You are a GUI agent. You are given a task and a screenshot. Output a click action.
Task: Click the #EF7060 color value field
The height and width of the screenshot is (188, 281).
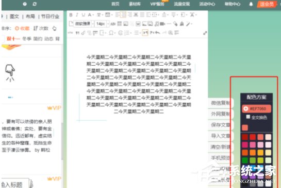coord(256,108)
